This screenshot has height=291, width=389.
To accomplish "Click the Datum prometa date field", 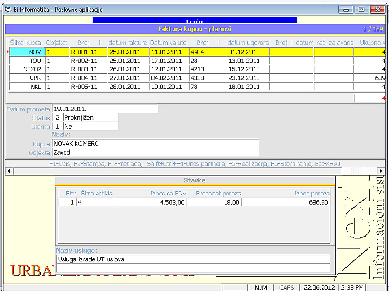I will (104, 109).
